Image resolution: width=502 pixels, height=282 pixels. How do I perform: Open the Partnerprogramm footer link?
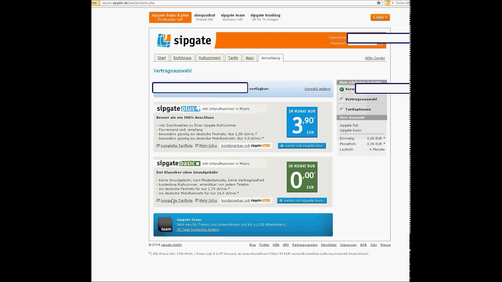click(305, 245)
